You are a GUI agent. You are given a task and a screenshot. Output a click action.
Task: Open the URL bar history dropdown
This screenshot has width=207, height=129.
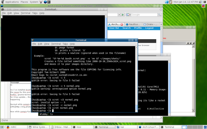119,15
